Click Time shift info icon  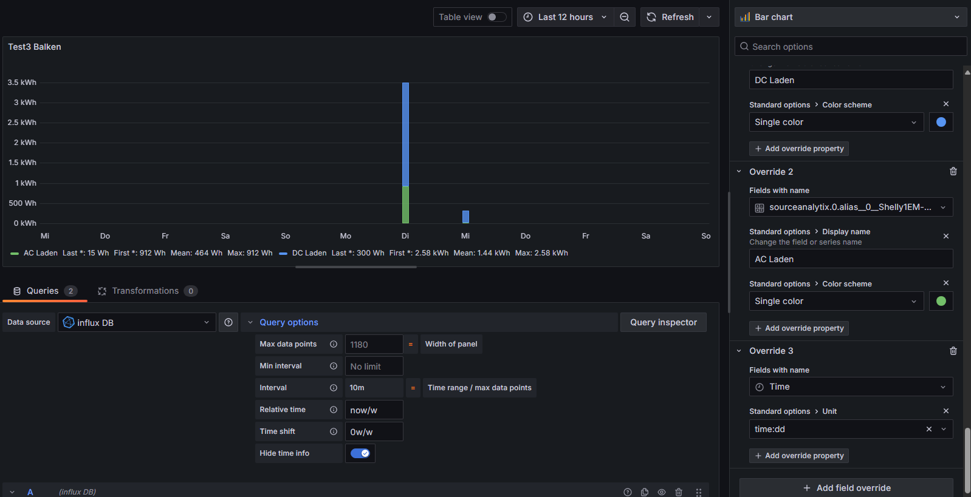334,431
